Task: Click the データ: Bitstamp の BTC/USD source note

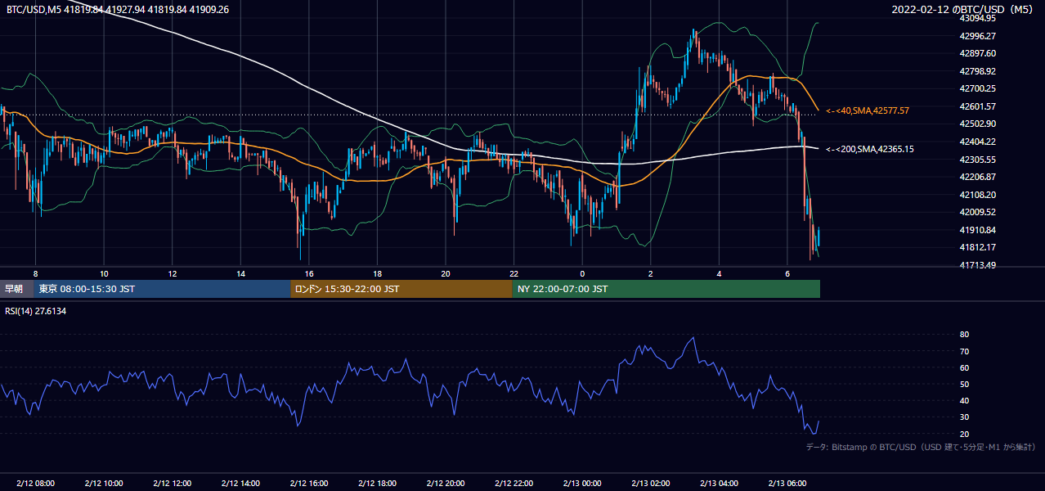Action: click(921, 447)
